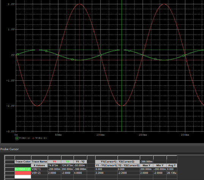The width and height of the screenshot is (204, 180).
Task: Click the Y1 - Y2 column header
Action: point(80,162)
